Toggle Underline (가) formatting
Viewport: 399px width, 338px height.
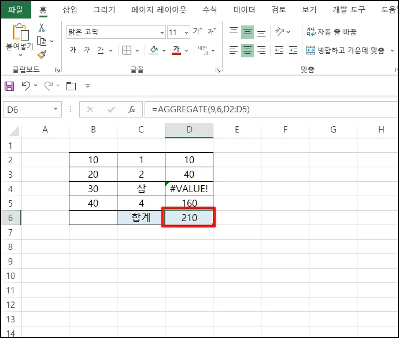click(101, 50)
